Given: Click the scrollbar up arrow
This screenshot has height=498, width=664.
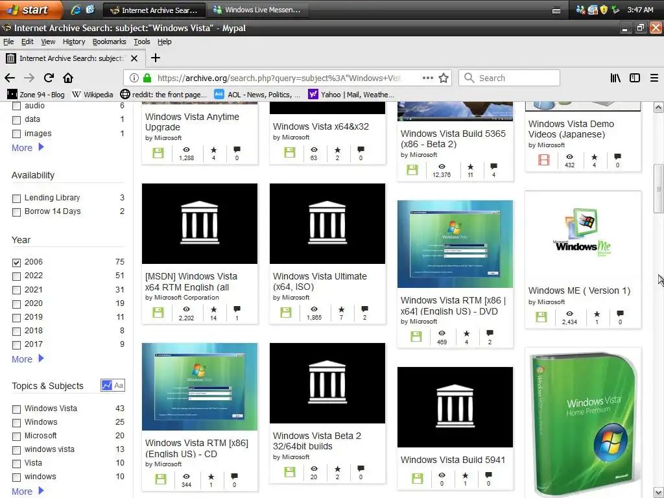Looking at the screenshot, I should pos(658,107).
